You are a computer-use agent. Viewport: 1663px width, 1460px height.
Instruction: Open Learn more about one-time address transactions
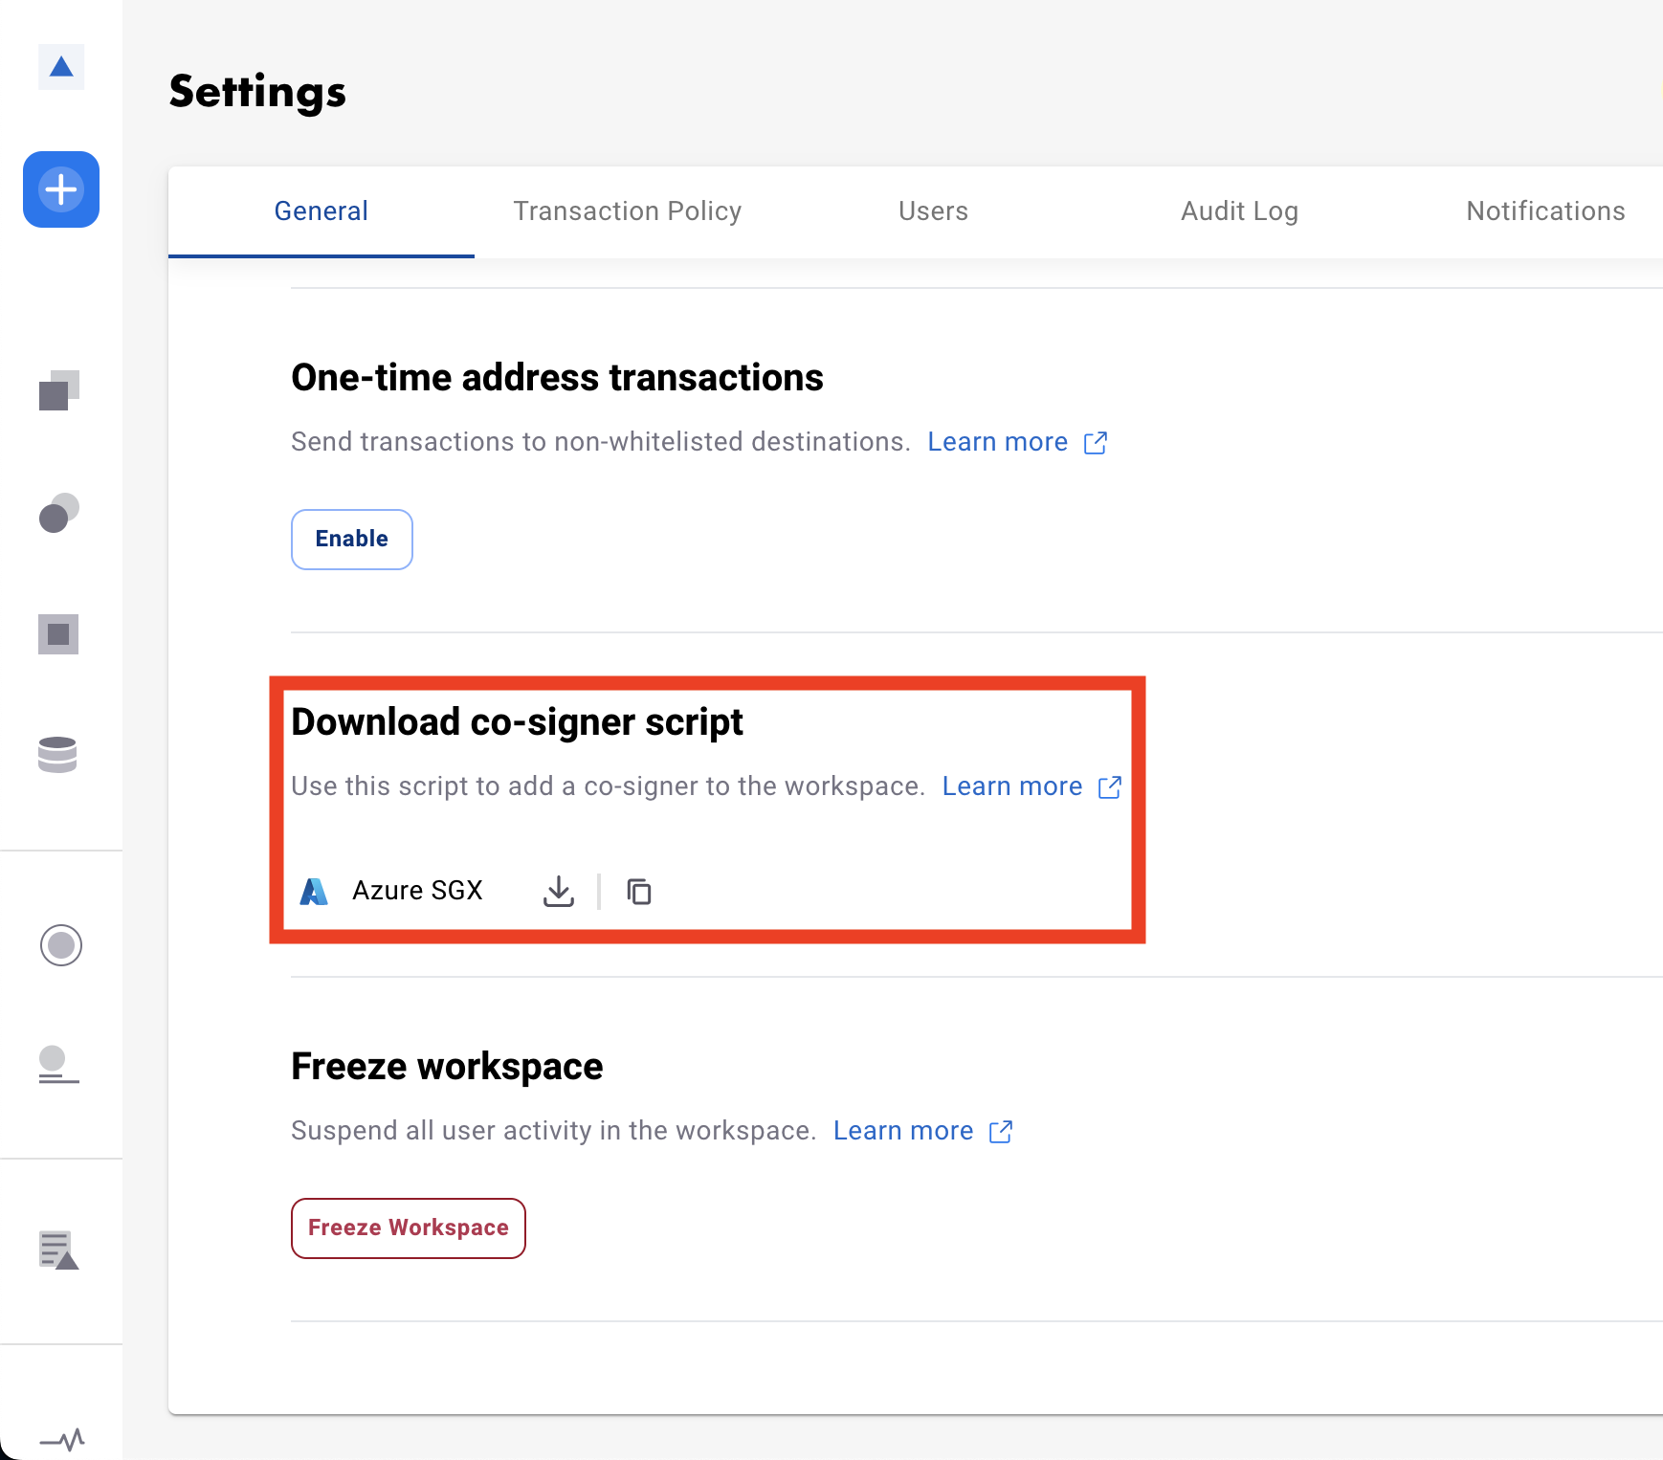point(998,442)
